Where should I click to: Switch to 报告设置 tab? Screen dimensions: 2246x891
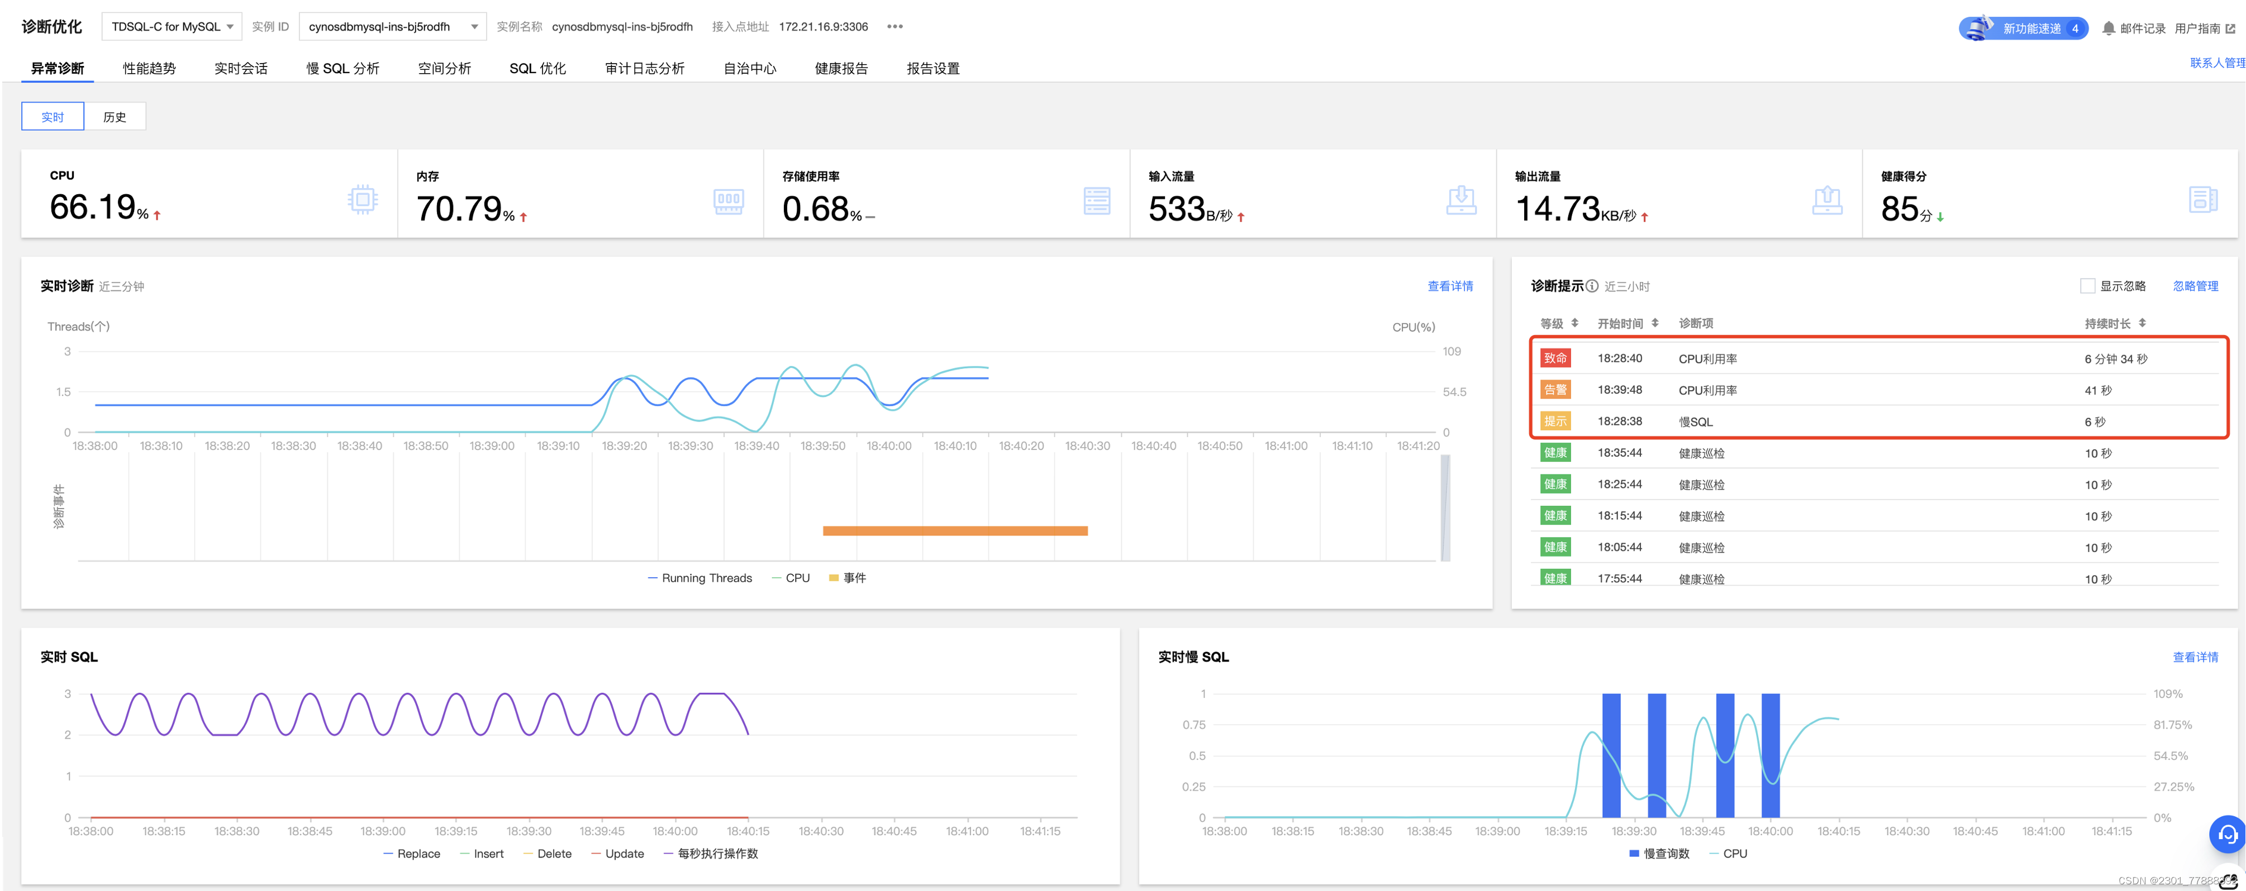(x=933, y=68)
